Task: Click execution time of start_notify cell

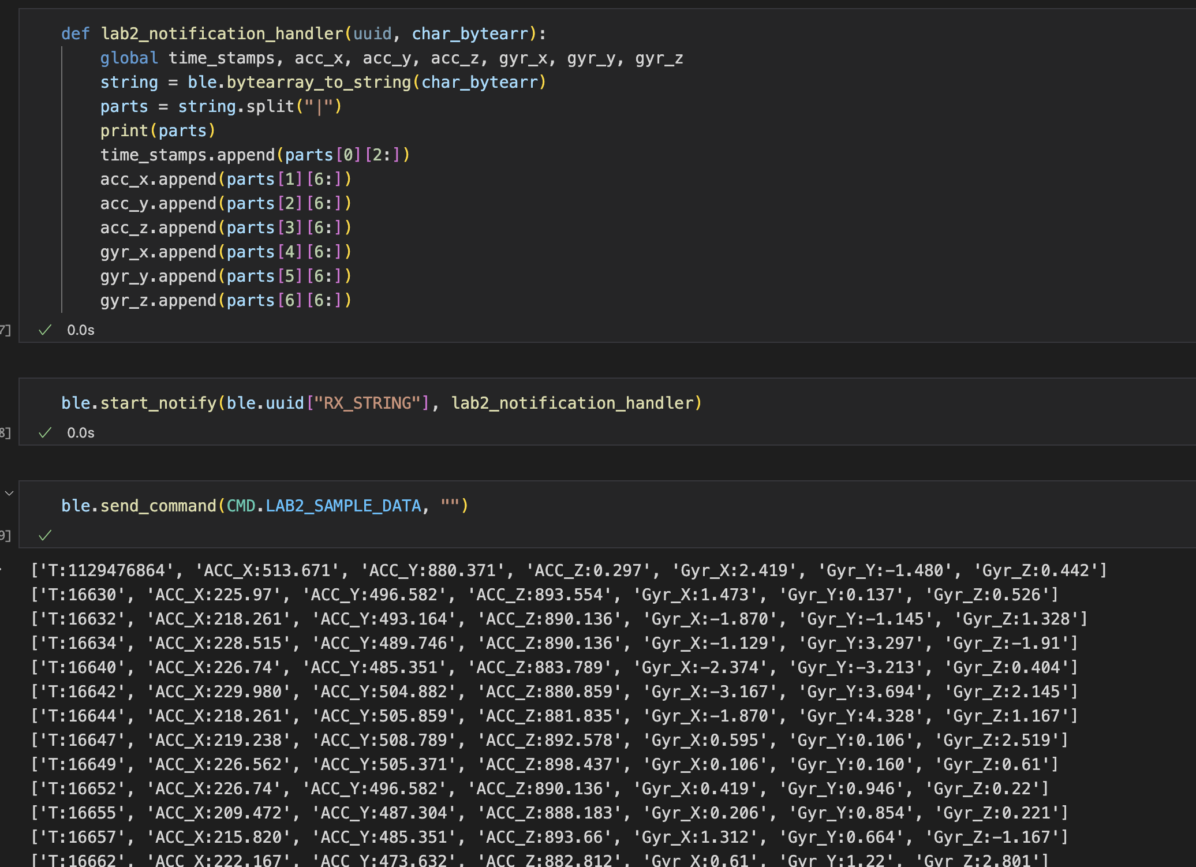Action: pyautogui.click(x=81, y=433)
